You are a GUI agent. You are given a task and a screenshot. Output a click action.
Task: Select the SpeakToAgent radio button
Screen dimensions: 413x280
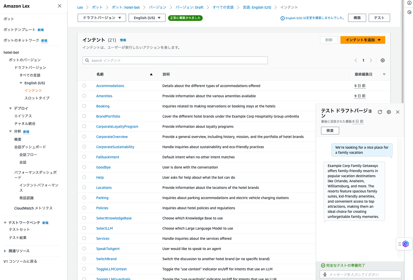pyautogui.click(x=84, y=248)
